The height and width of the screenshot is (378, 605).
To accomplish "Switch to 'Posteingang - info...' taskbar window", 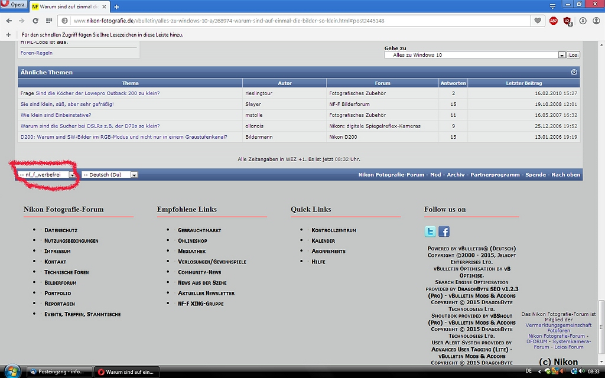I will [60, 372].
